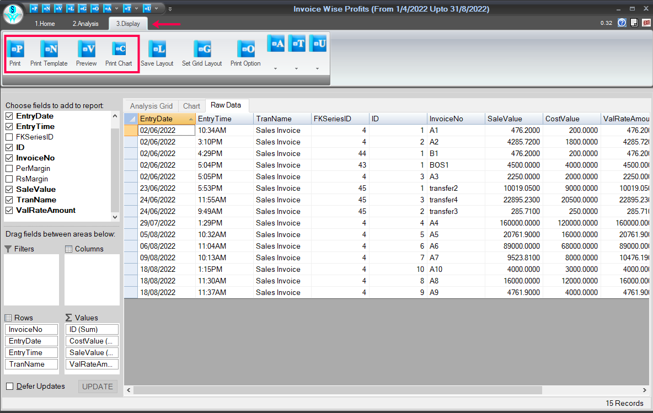Screen dimensions: 653x413
Task: Click the small O icon in quick access toolbar
Action: [x=95, y=8]
